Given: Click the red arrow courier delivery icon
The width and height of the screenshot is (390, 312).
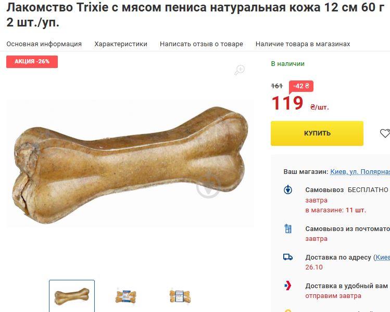Looking at the screenshot, I should (x=288, y=286).
